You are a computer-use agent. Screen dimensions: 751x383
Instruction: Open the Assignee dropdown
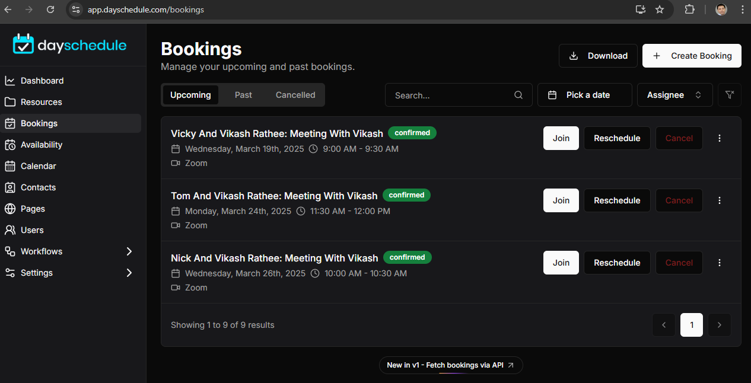pyautogui.click(x=675, y=95)
